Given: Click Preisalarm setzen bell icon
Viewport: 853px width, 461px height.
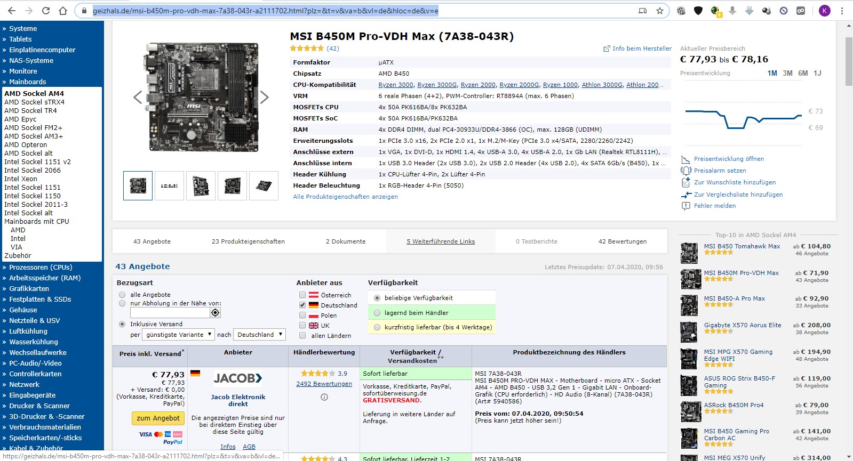Looking at the screenshot, I should tap(686, 171).
